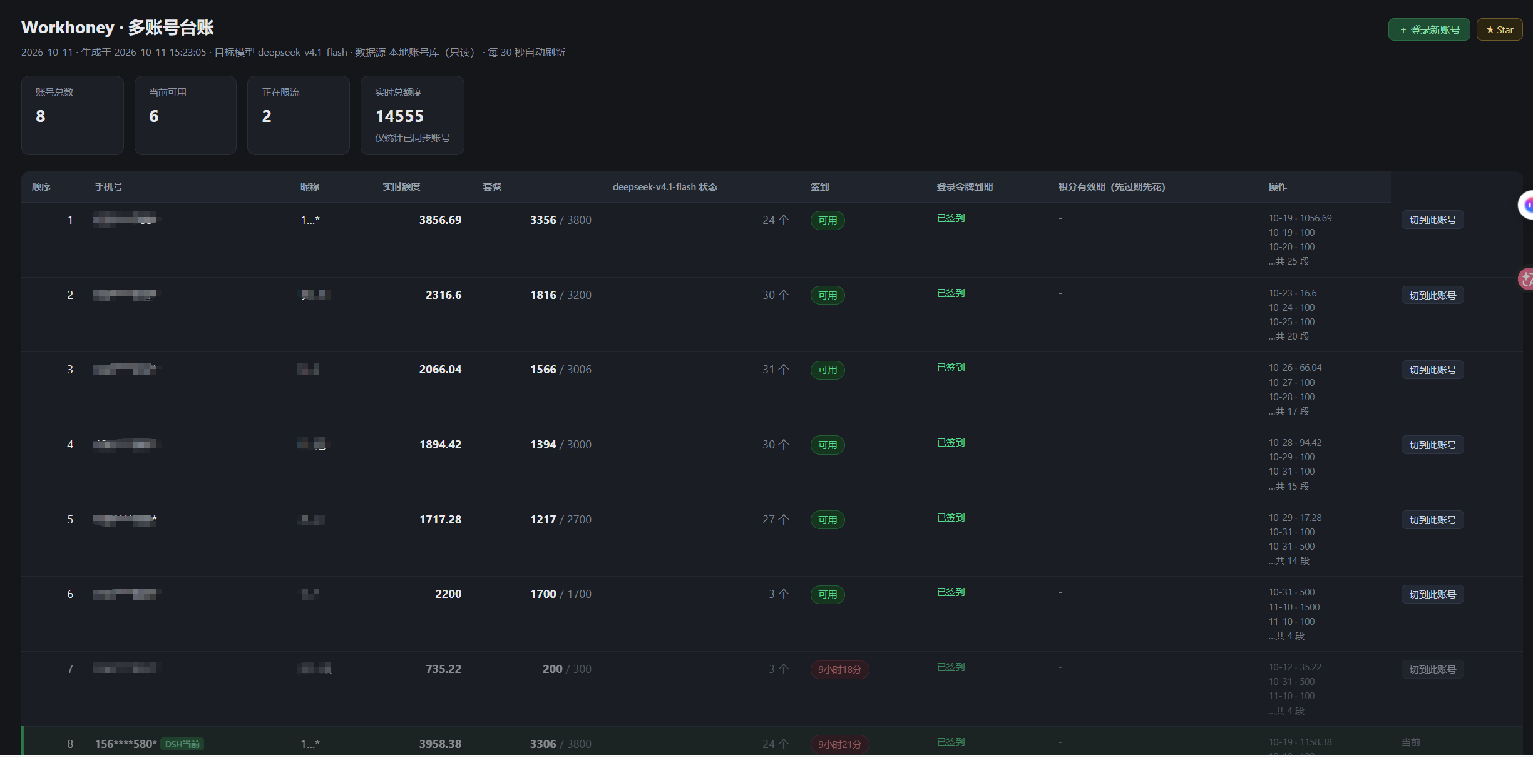Screen dimensions: 1533x758
Task: Switch to the account in row 4
Action: (1432, 445)
